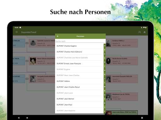
Task: Select DUPONT Jean Paul
Action: [79, 105]
